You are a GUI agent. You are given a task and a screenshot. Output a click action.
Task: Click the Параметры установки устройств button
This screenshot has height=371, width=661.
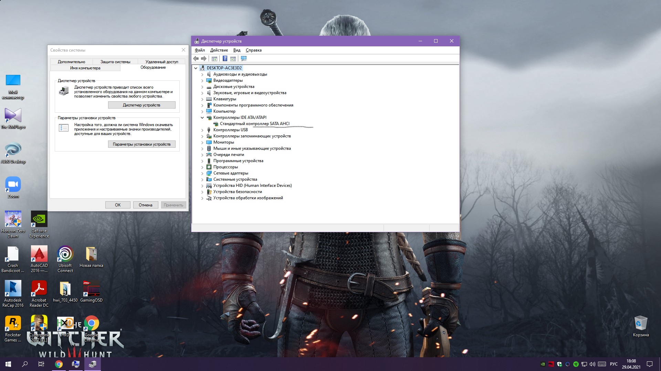(x=141, y=144)
